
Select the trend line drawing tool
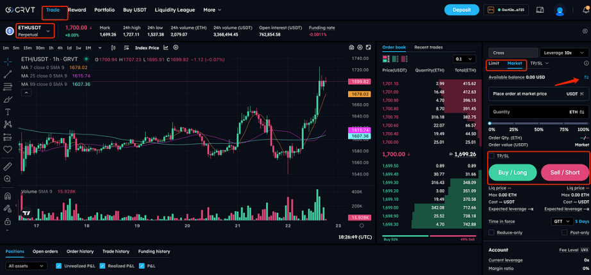pos(8,74)
